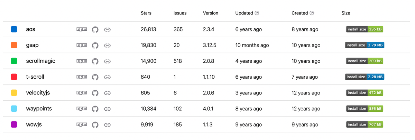Select the Size column header
The image size is (415, 140).
[346, 13]
